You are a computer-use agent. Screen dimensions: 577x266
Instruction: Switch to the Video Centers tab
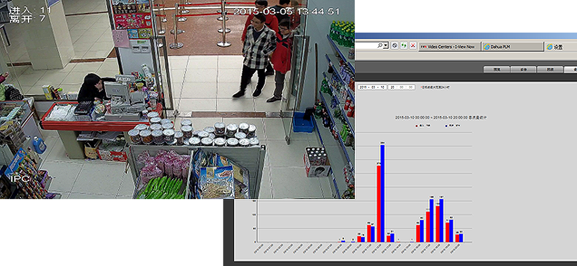click(x=449, y=47)
